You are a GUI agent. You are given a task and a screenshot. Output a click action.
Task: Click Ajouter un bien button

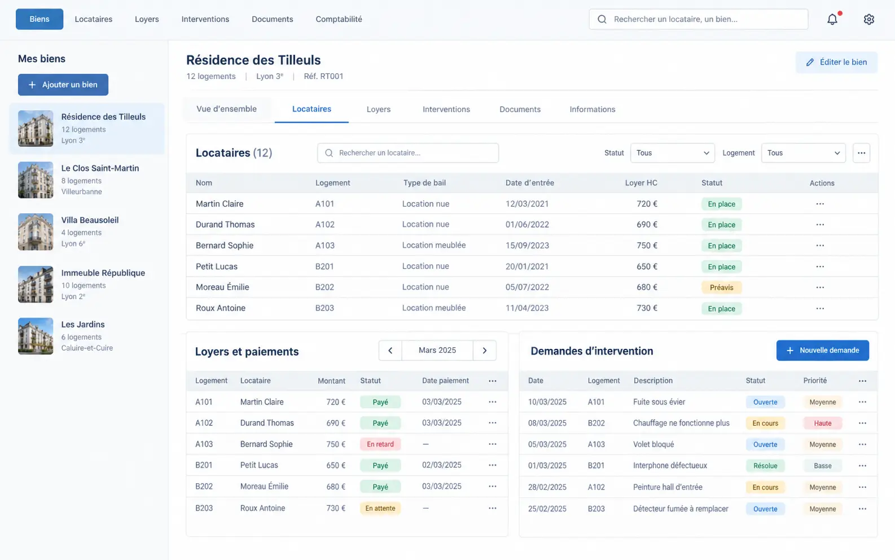click(x=63, y=85)
